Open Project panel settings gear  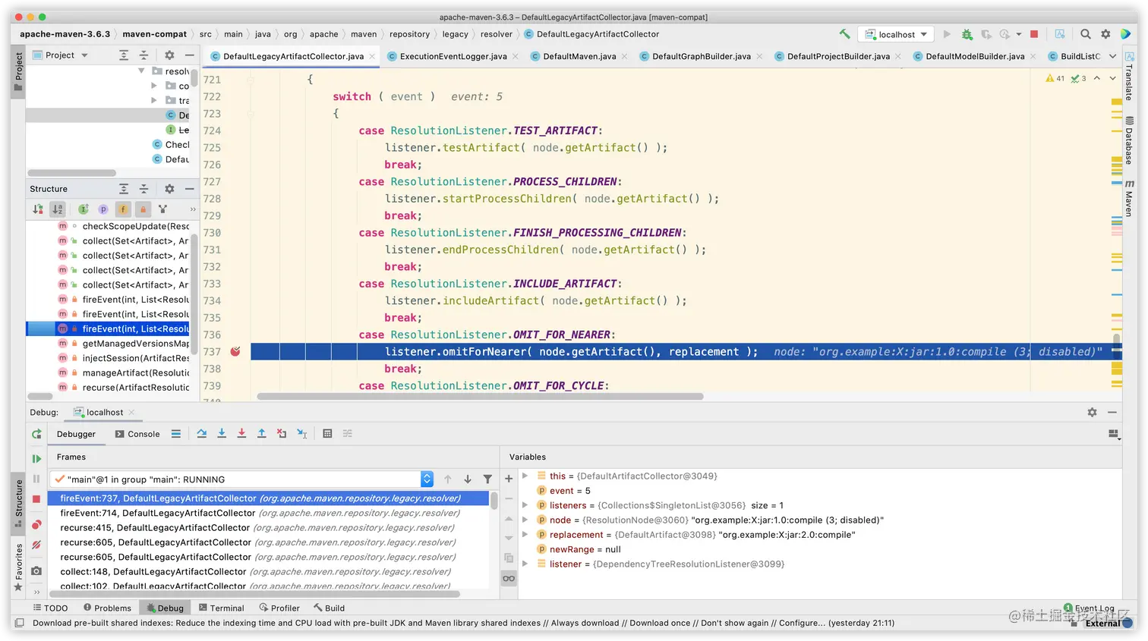[x=169, y=55]
